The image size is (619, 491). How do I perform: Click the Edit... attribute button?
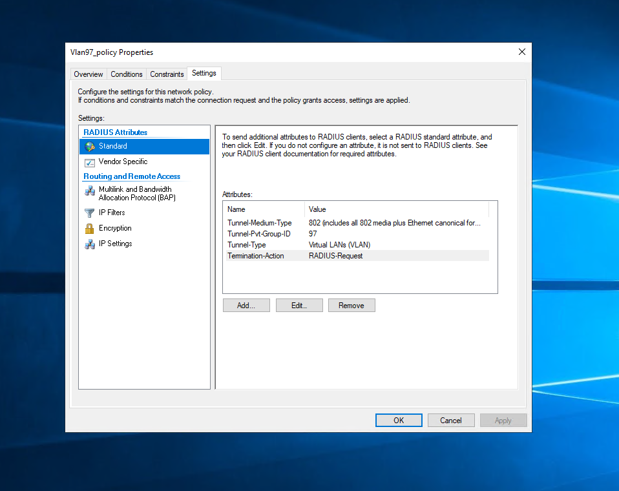pos(299,306)
